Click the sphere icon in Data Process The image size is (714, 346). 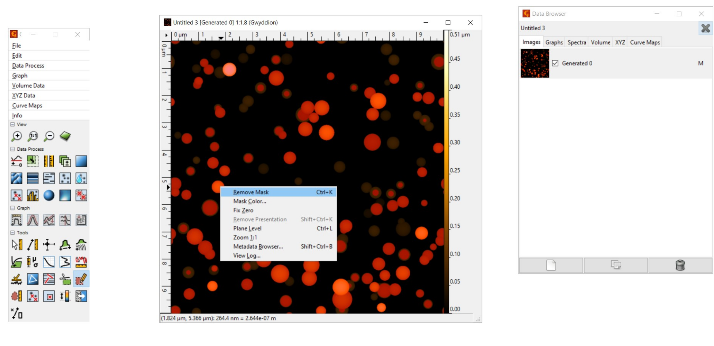click(49, 196)
